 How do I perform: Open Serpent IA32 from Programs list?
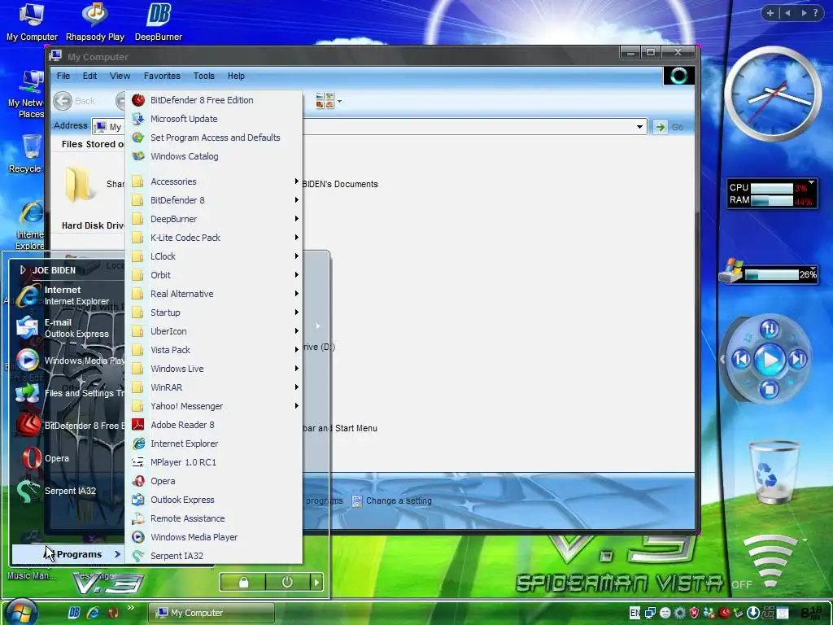[214, 556]
